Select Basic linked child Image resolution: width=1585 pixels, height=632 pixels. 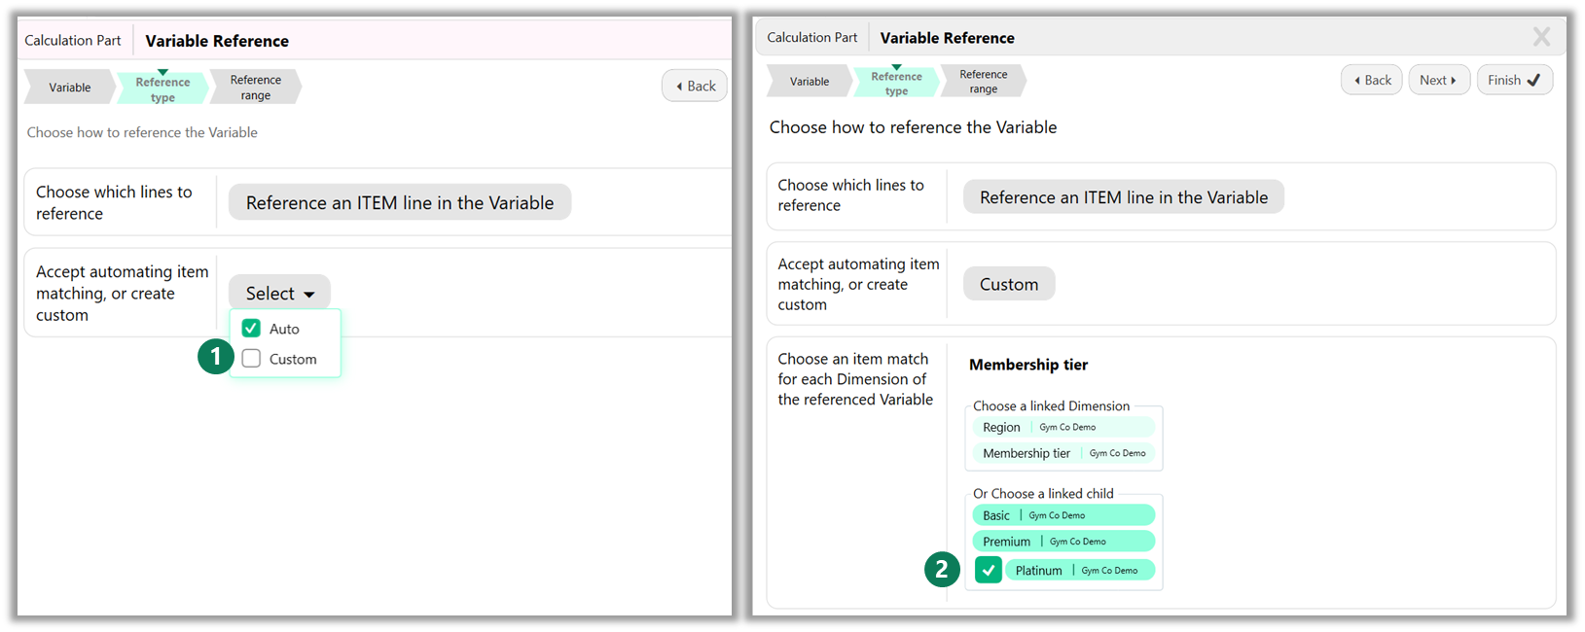[x=1063, y=515]
